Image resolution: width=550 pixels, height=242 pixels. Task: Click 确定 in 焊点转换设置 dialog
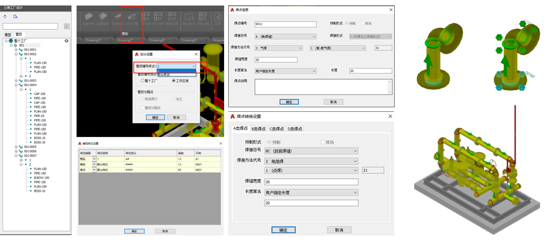284,230
